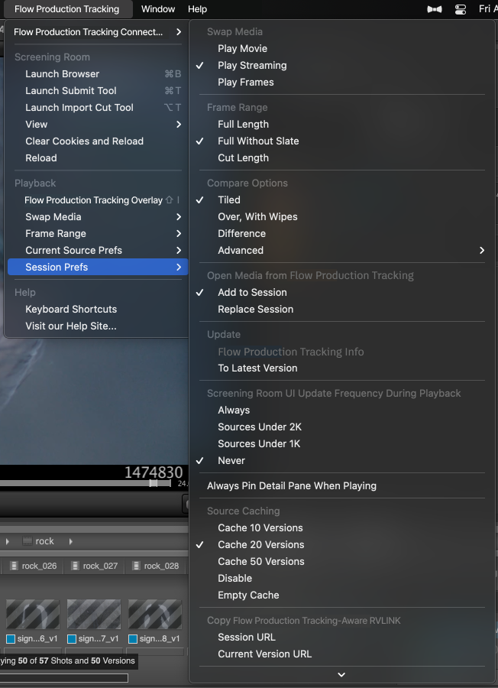Open the Help menu in menu bar
This screenshot has height=688, width=498.
click(197, 8)
